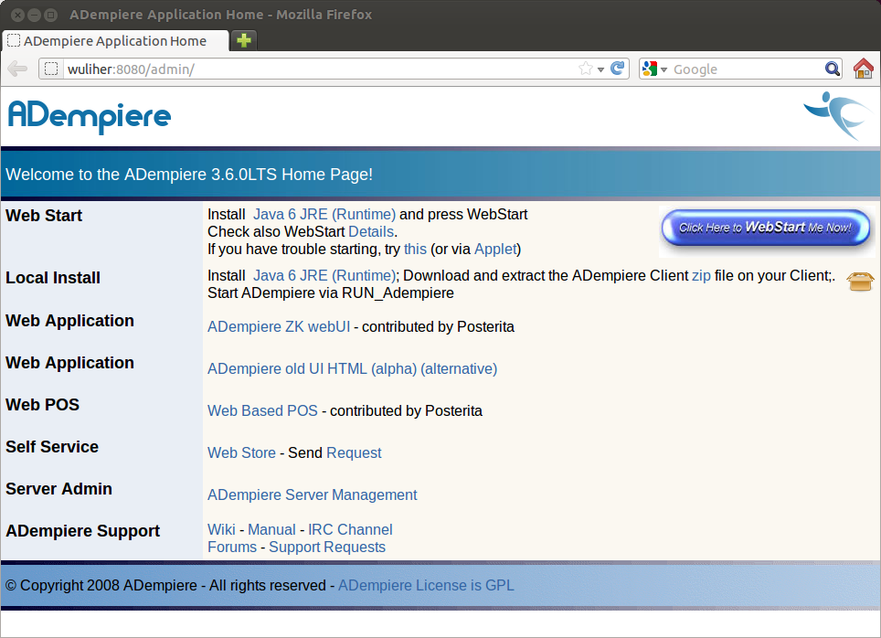
Task: Select the ADempiere Application Home tab
Action: (x=115, y=41)
